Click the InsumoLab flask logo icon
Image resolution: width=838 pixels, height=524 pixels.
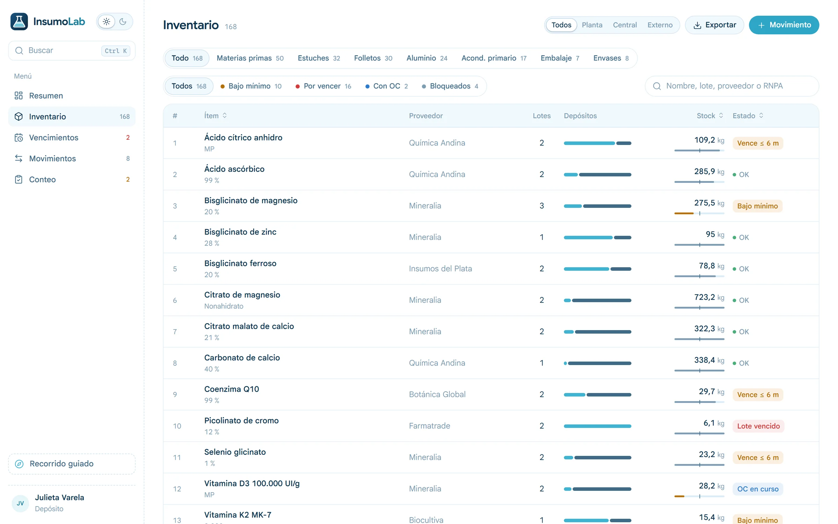point(19,22)
